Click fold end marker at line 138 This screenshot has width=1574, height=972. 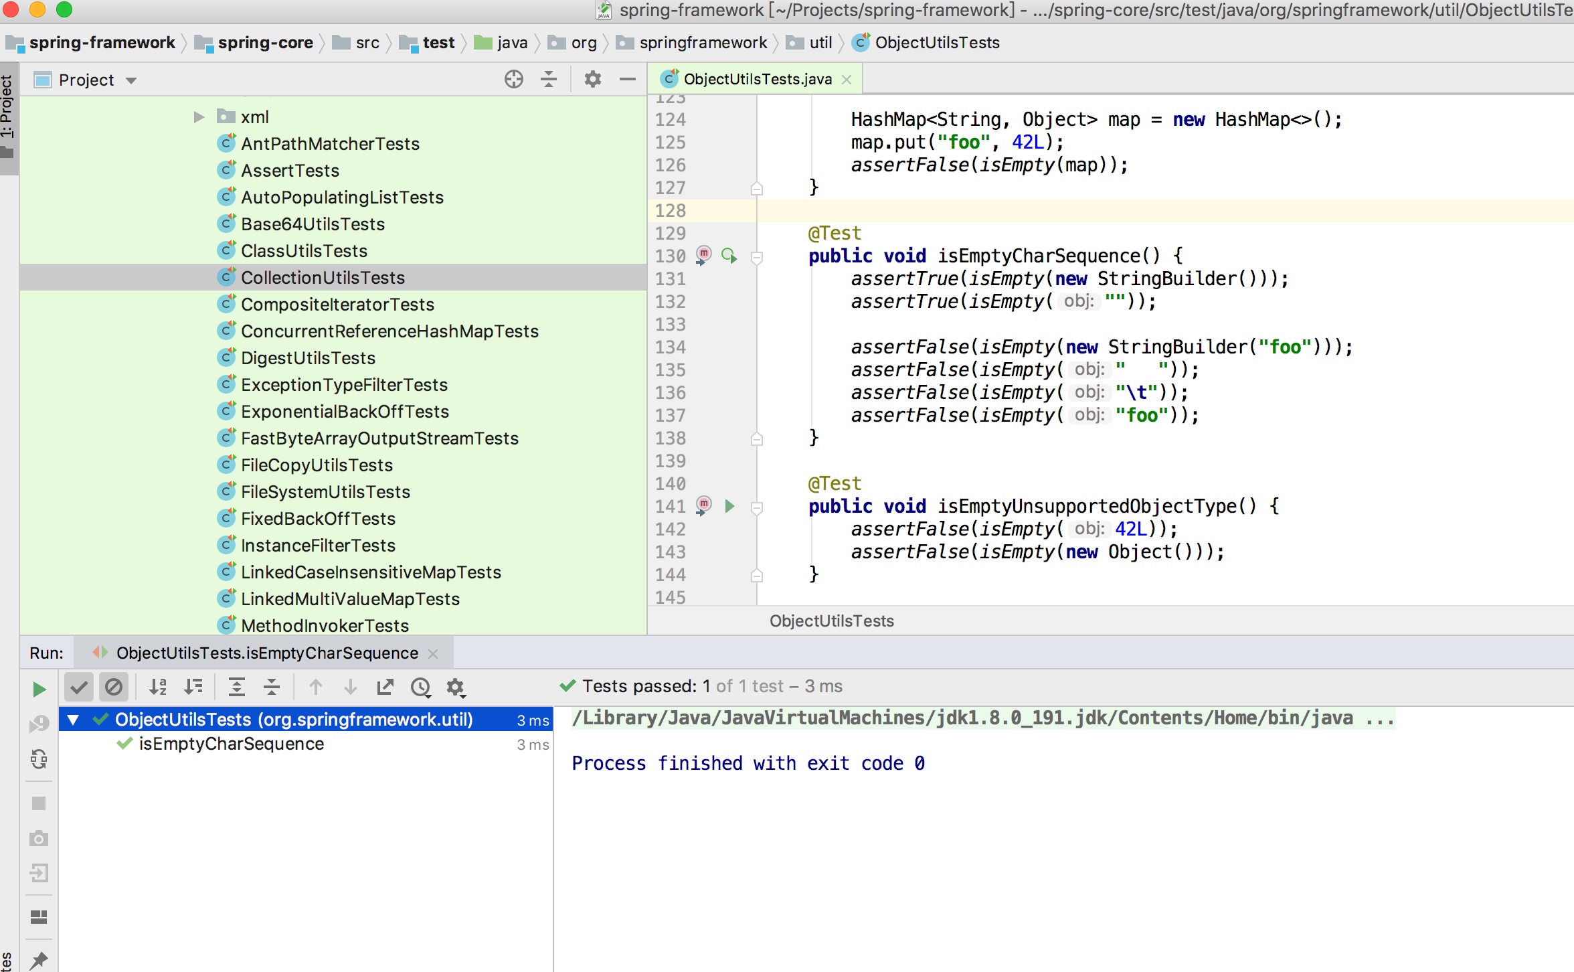[757, 438]
